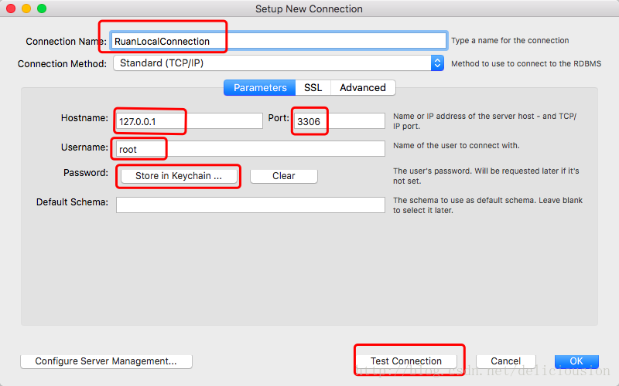Click the Username input box

click(x=251, y=148)
